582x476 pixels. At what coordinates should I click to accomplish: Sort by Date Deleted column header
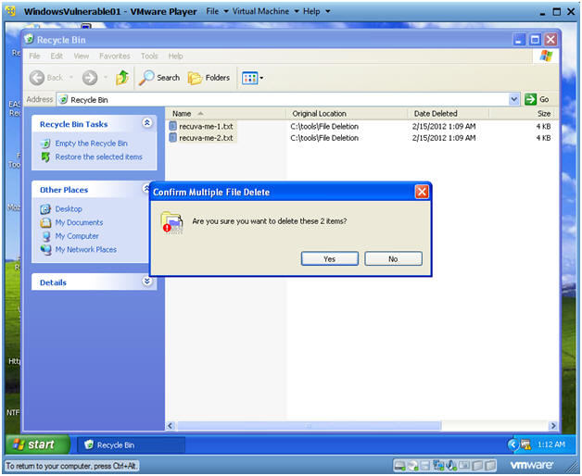click(x=449, y=114)
